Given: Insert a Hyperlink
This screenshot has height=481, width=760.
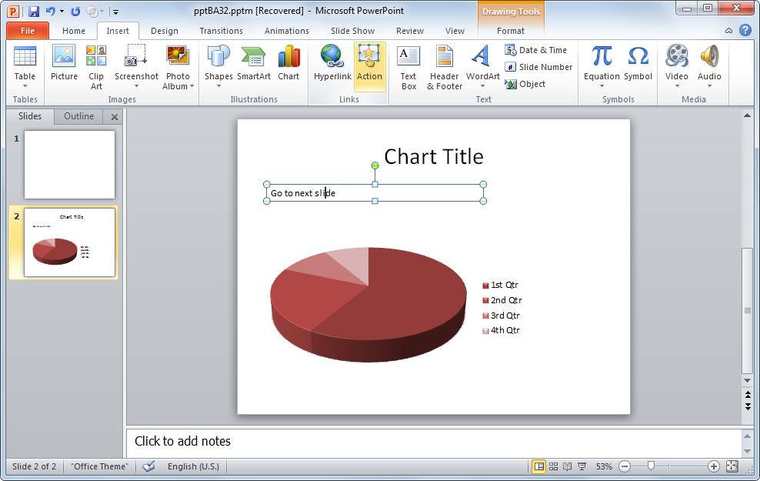Looking at the screenshot, I should coord(332,66).
